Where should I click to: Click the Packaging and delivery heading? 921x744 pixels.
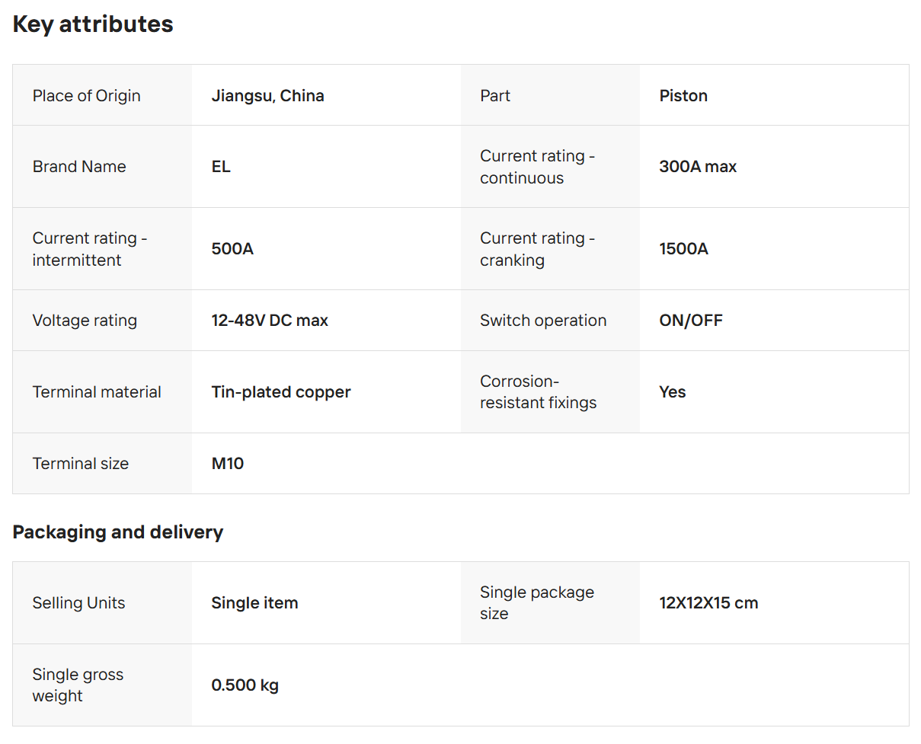click(x=118, y=532)
